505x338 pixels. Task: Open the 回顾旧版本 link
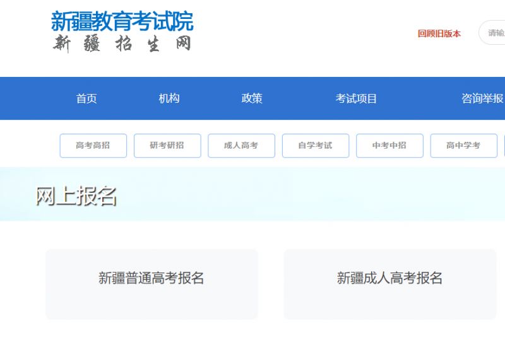click(439, 33)
